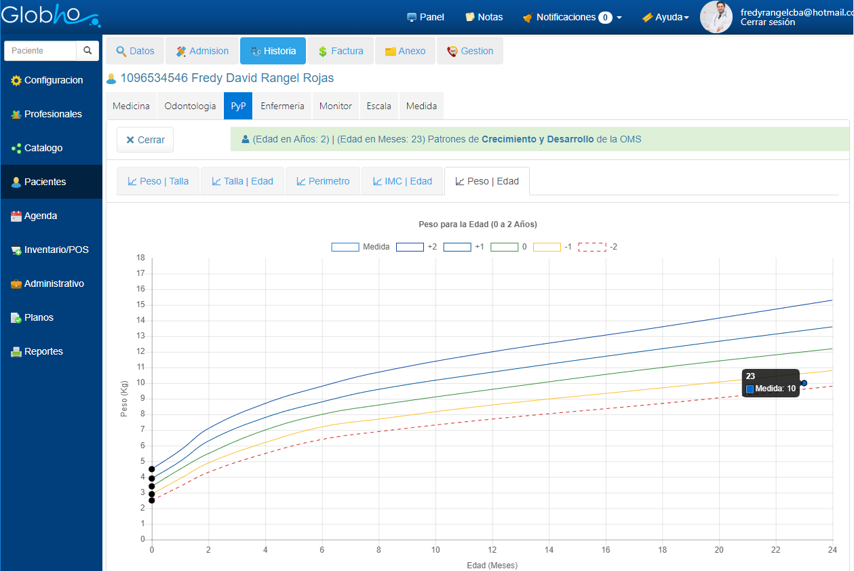The width and height of the screenshot is (854, 571).
Task: Expand the Notificaciones dropdown
Action: coord(572,17)
